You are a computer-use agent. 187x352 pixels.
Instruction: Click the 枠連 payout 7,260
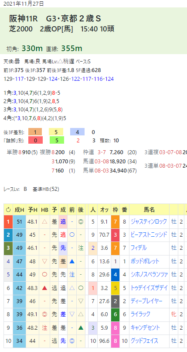116,152
